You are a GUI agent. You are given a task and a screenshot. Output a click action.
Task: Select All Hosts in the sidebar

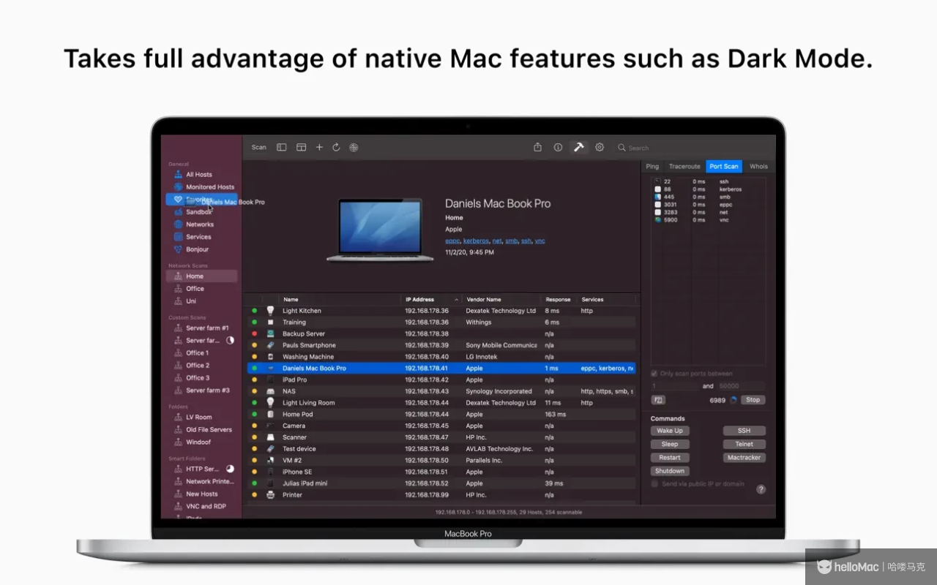(201, 175)
